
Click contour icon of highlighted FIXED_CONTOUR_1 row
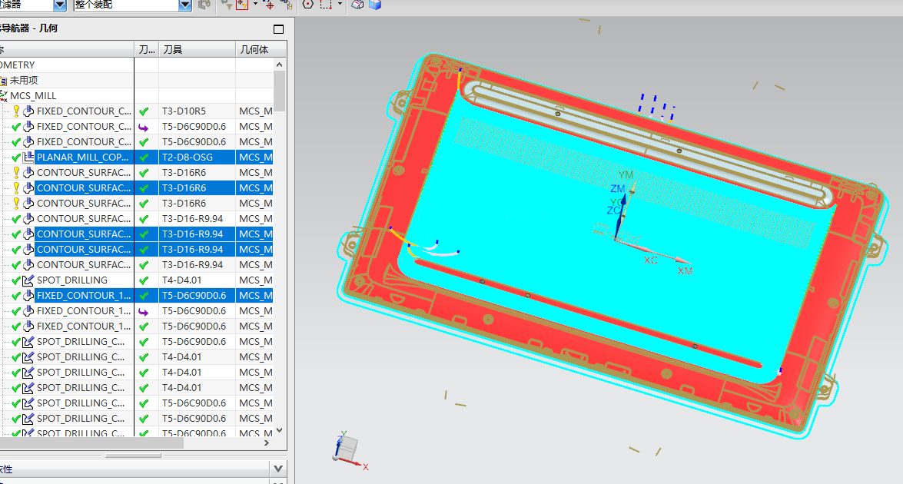coord(28,295)
